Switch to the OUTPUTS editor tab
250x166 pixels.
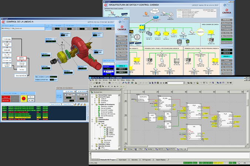pyautogui.click(x=172, y=149)
